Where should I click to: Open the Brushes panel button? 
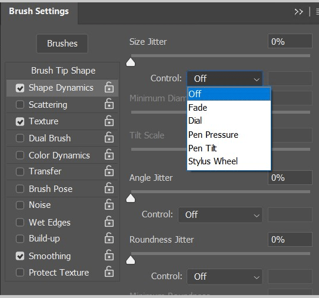point(62,44)
